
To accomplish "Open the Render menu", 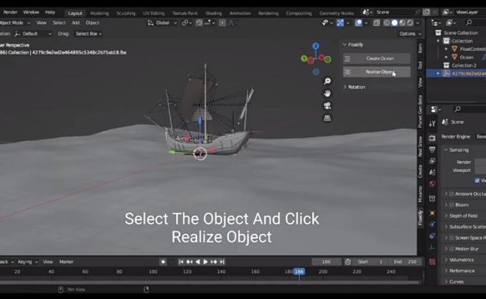I will [x=10, y=12].
